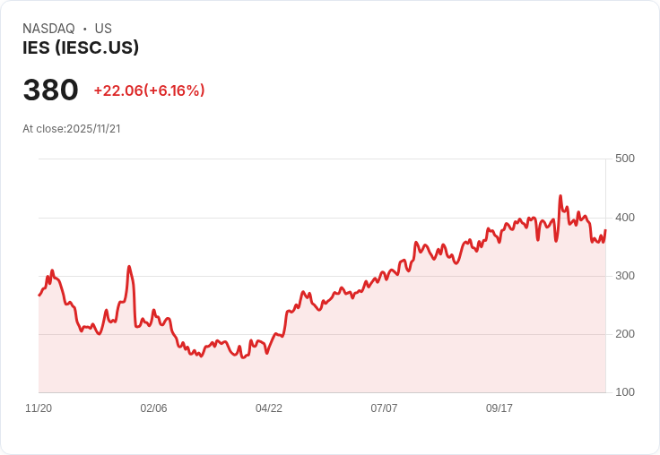This screenshot has height=455, width=660.
Task: Select the 07/07 x-axis date label
Action: [x=384, y=408]
